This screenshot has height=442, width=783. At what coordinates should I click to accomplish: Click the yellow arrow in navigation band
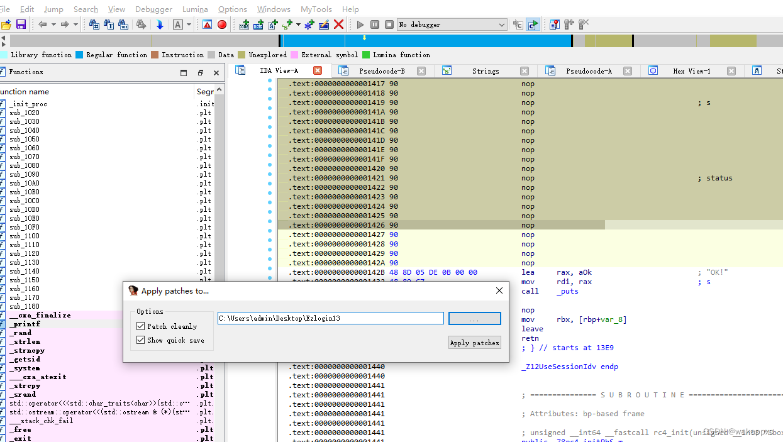coord(364,38)
